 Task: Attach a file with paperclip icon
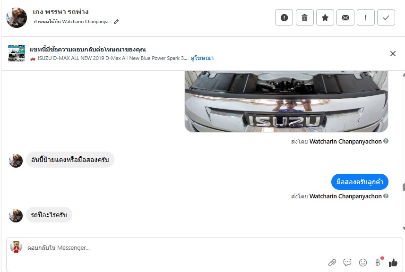tap(332, 263)
